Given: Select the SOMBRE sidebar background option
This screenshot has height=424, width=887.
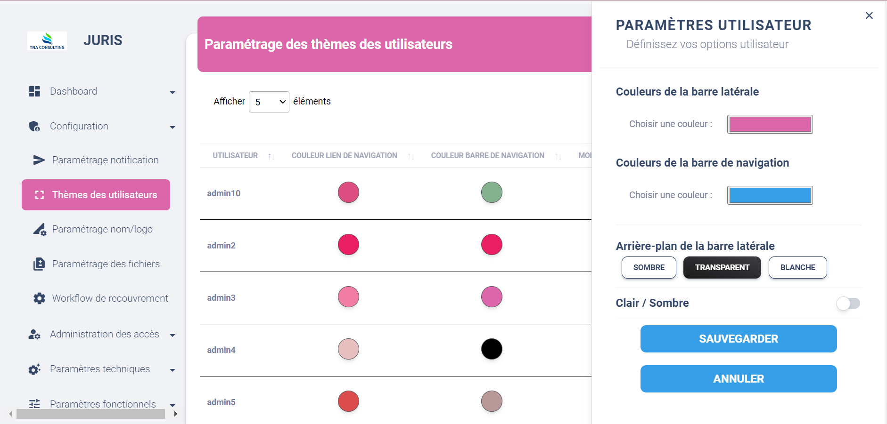Looking at the screenshot, I should [649, 267].
